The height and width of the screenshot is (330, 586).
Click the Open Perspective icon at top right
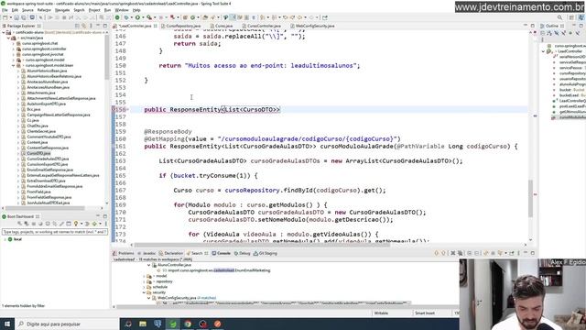(x=571, y=17)
